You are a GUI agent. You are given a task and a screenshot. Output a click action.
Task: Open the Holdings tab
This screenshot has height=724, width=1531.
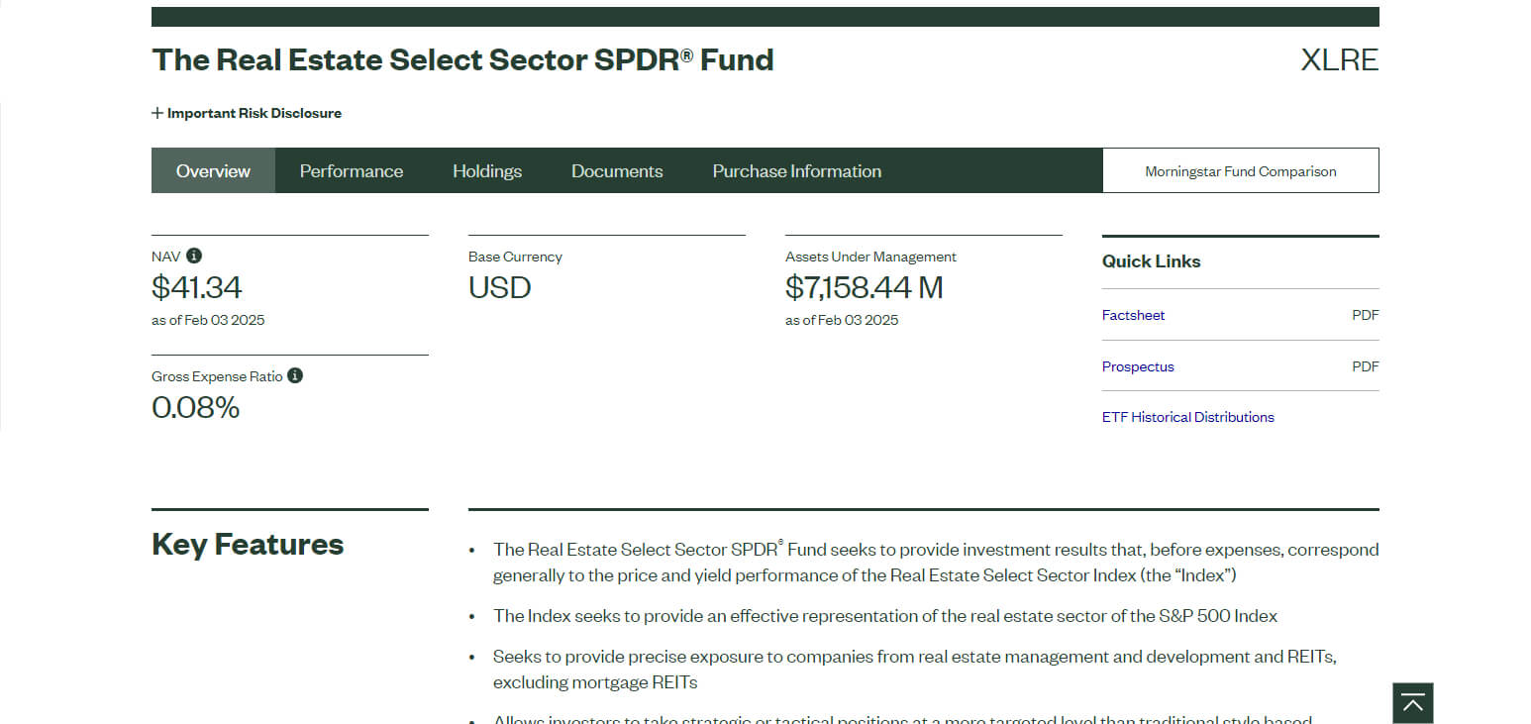pos(487,170)
